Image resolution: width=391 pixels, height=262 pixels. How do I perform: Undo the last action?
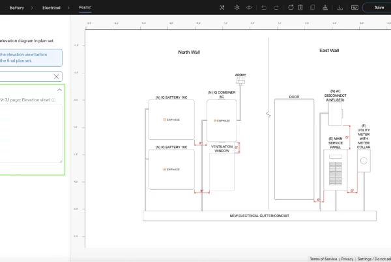pyautogui.click(x=264, y=7)
